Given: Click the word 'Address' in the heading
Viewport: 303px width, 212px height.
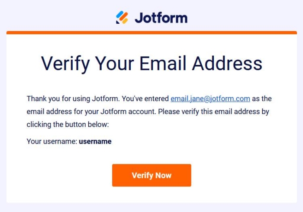Looking at the screenshot, I should pos(227,63).
